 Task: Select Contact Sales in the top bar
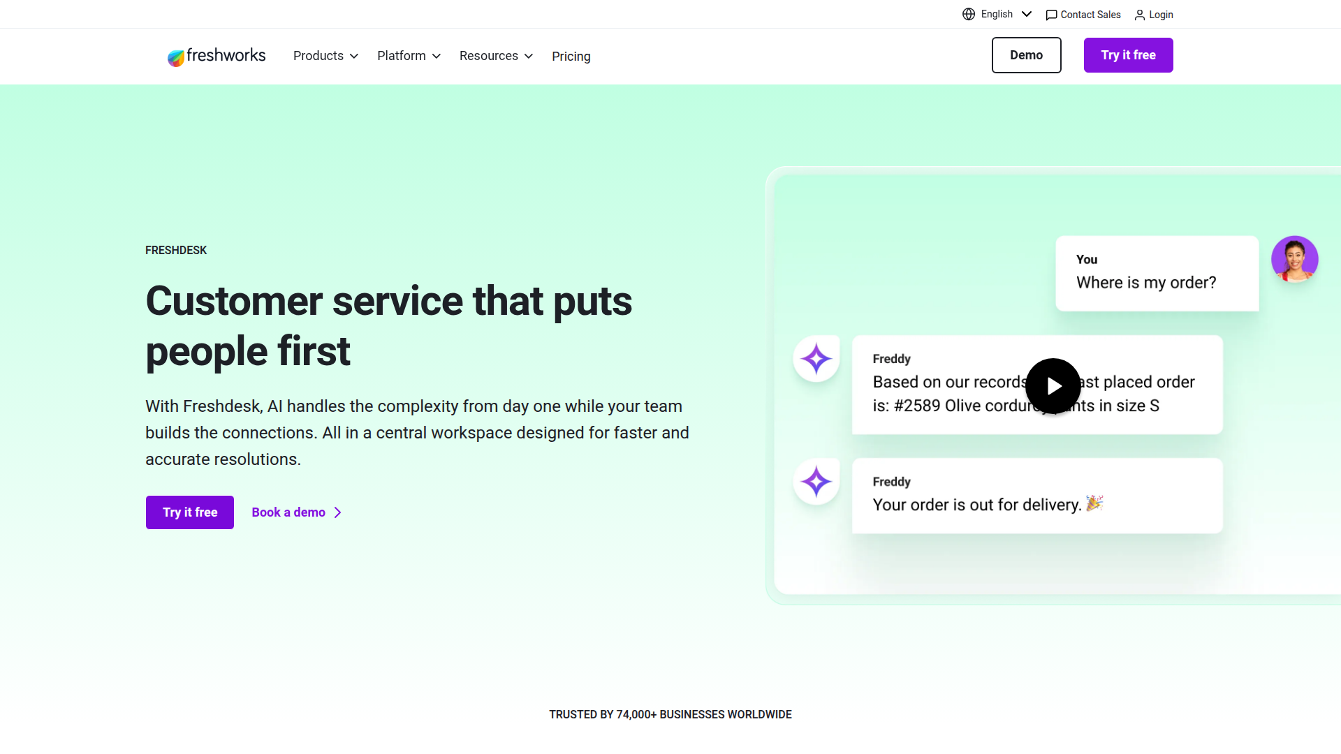(x=1090, y=14)
